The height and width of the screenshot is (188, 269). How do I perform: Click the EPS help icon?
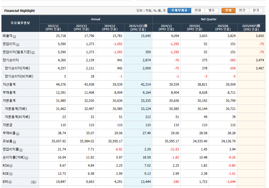tap(10, 182)
